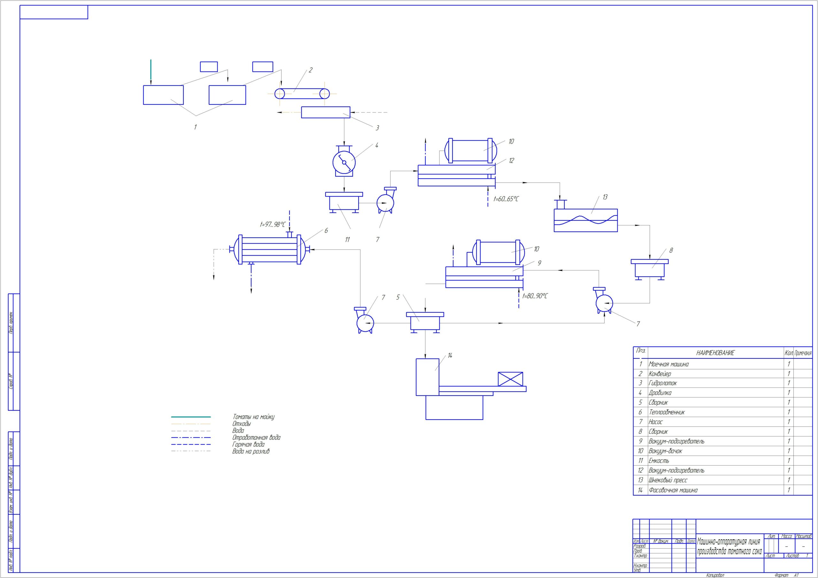Click the vacuum preheater body labeled 9

click(484, 277)
